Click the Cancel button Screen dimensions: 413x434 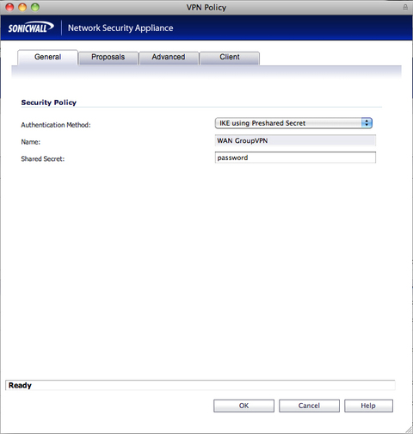pos(309,406)
